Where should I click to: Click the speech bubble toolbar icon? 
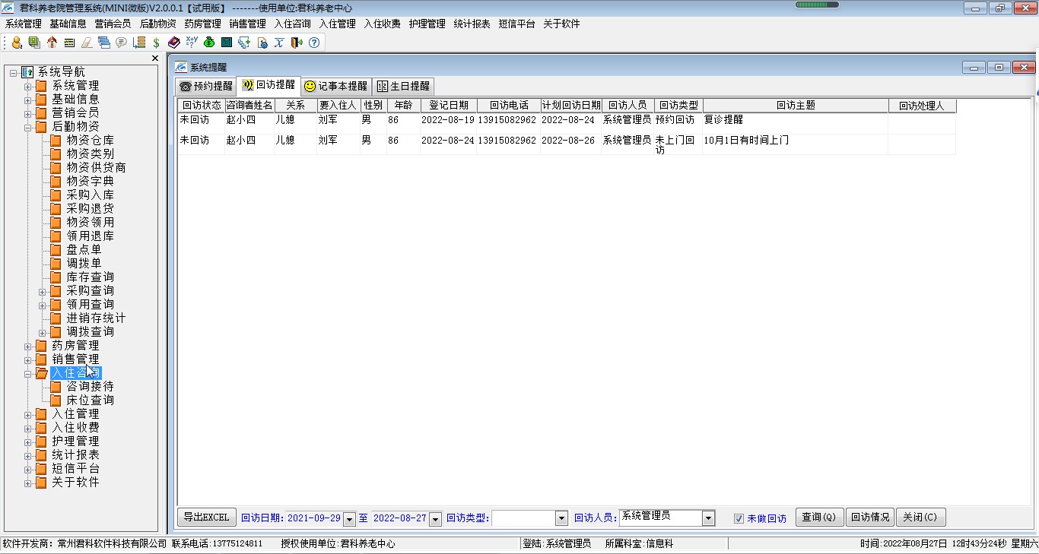coord(121,43)
